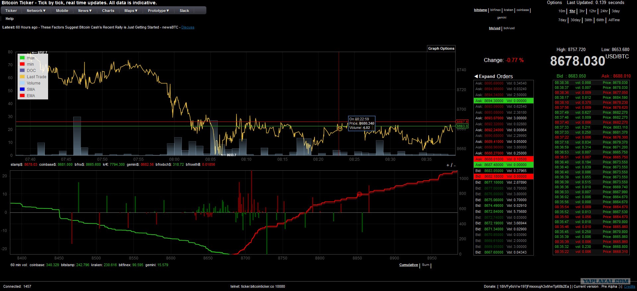
Task: Open the Help menu item
Action: [10, 19]
